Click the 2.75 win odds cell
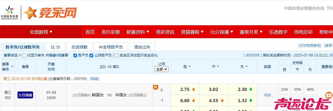This screenshot has width=333, height=111. (x=185, y=89)
